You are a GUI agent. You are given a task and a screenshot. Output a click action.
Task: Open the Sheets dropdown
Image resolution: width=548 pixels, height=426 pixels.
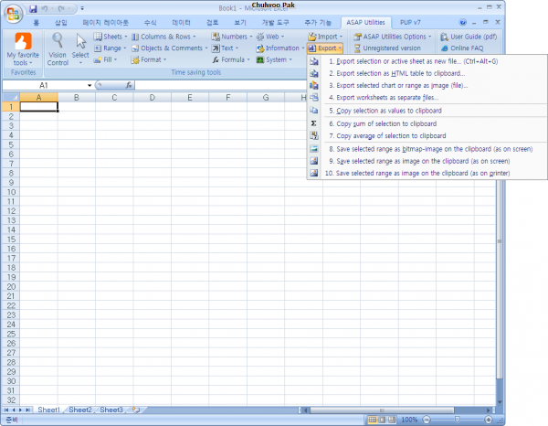[111, 37]
